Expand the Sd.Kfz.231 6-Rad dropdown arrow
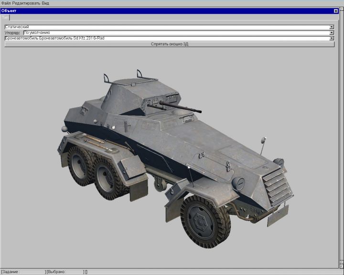344x275 pixels. (x=332, y=38)
